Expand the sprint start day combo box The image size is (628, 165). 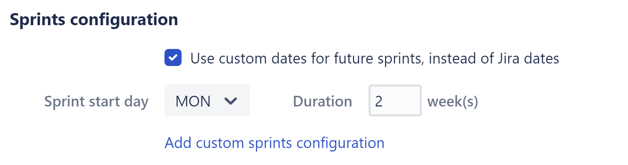[x=207, y=101]
